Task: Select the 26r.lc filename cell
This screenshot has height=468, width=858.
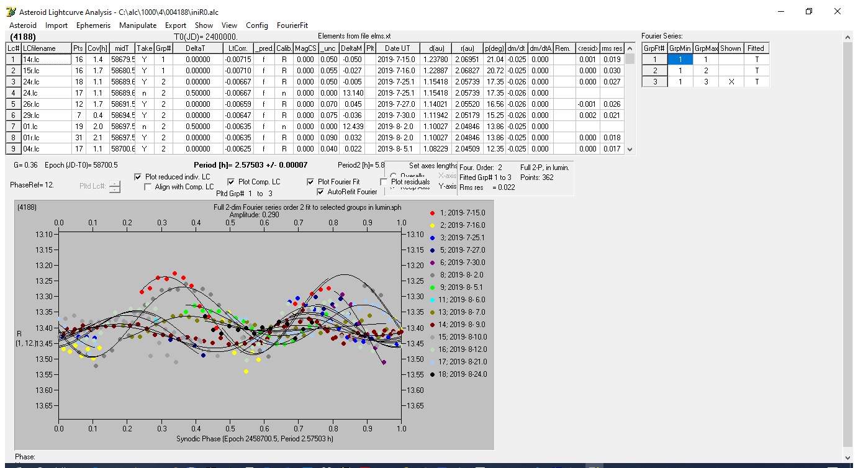Action: (x=46, y=104)
